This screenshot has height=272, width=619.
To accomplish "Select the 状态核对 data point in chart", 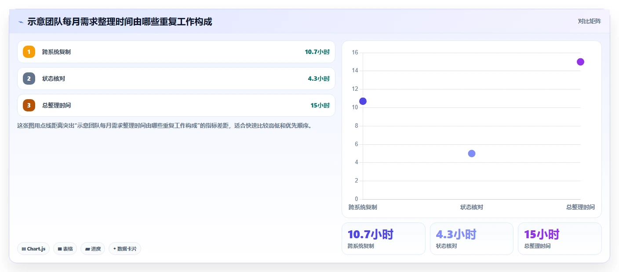I will tap(472, 154).
